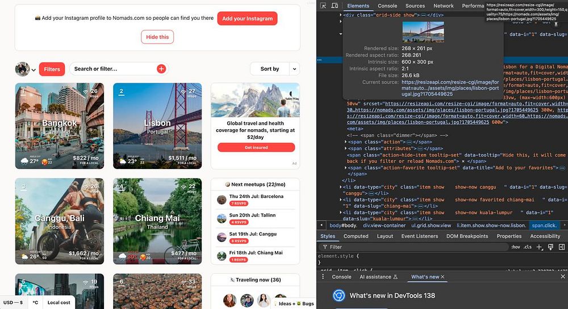Expand the span class attributes node

345,149
